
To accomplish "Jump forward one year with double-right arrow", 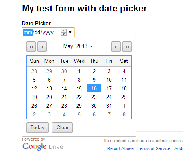I will (x=127, y=47).
